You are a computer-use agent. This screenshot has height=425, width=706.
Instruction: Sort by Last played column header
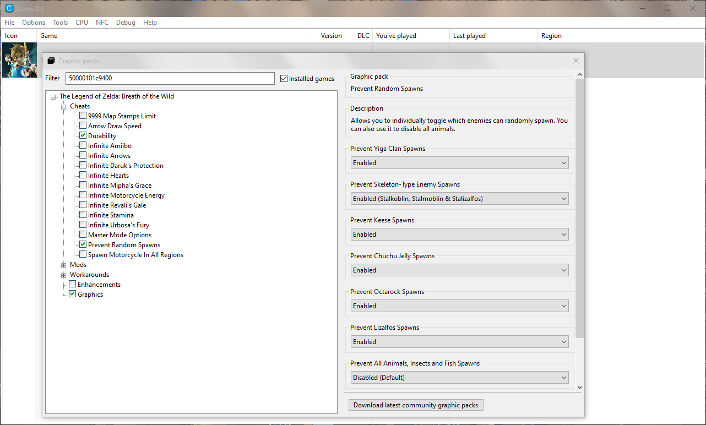coord(493,36)
